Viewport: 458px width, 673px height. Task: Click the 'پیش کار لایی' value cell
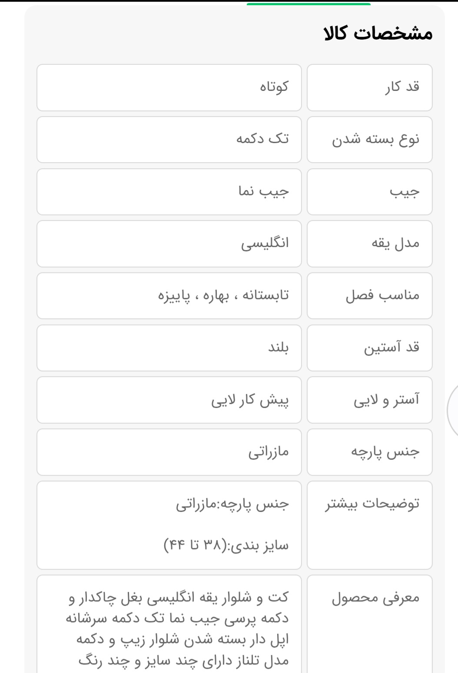(169, 400)
